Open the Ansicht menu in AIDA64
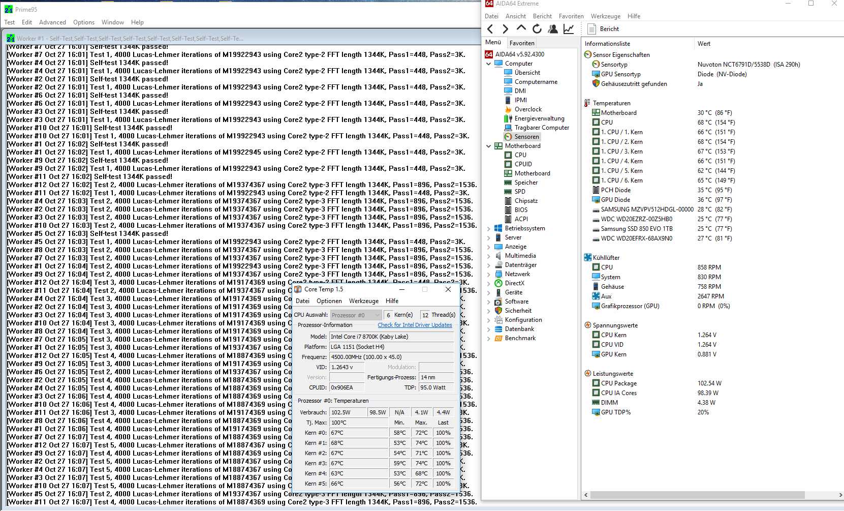 point(515,16)
